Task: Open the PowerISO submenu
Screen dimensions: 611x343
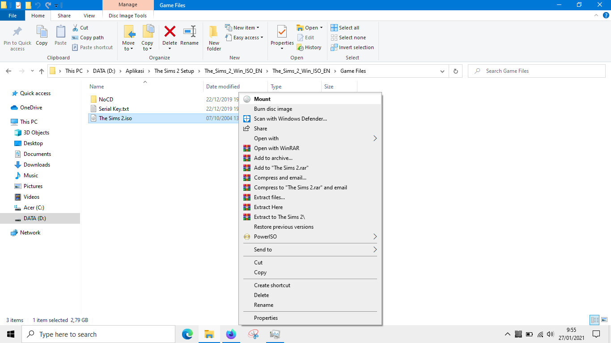Action: tap(310, 237)
